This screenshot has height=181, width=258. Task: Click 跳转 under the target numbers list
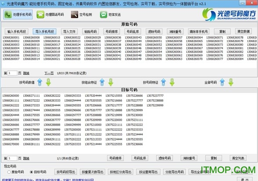(26, 159)
